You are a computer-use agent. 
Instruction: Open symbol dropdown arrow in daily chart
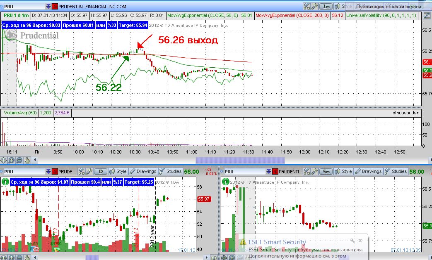click(x=48, y=172)
